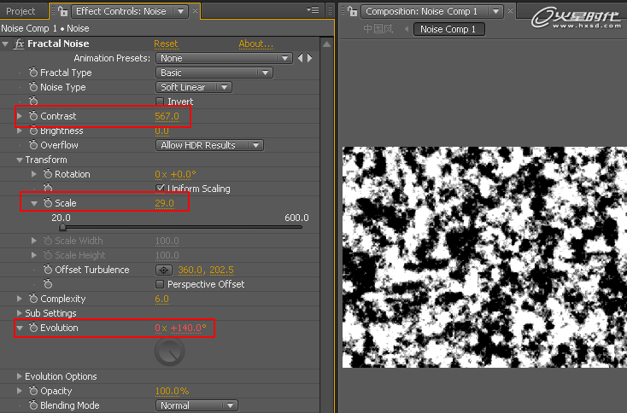
Task: Toggle Evolution stopwatch icon
Action: [x=33, y=327]
